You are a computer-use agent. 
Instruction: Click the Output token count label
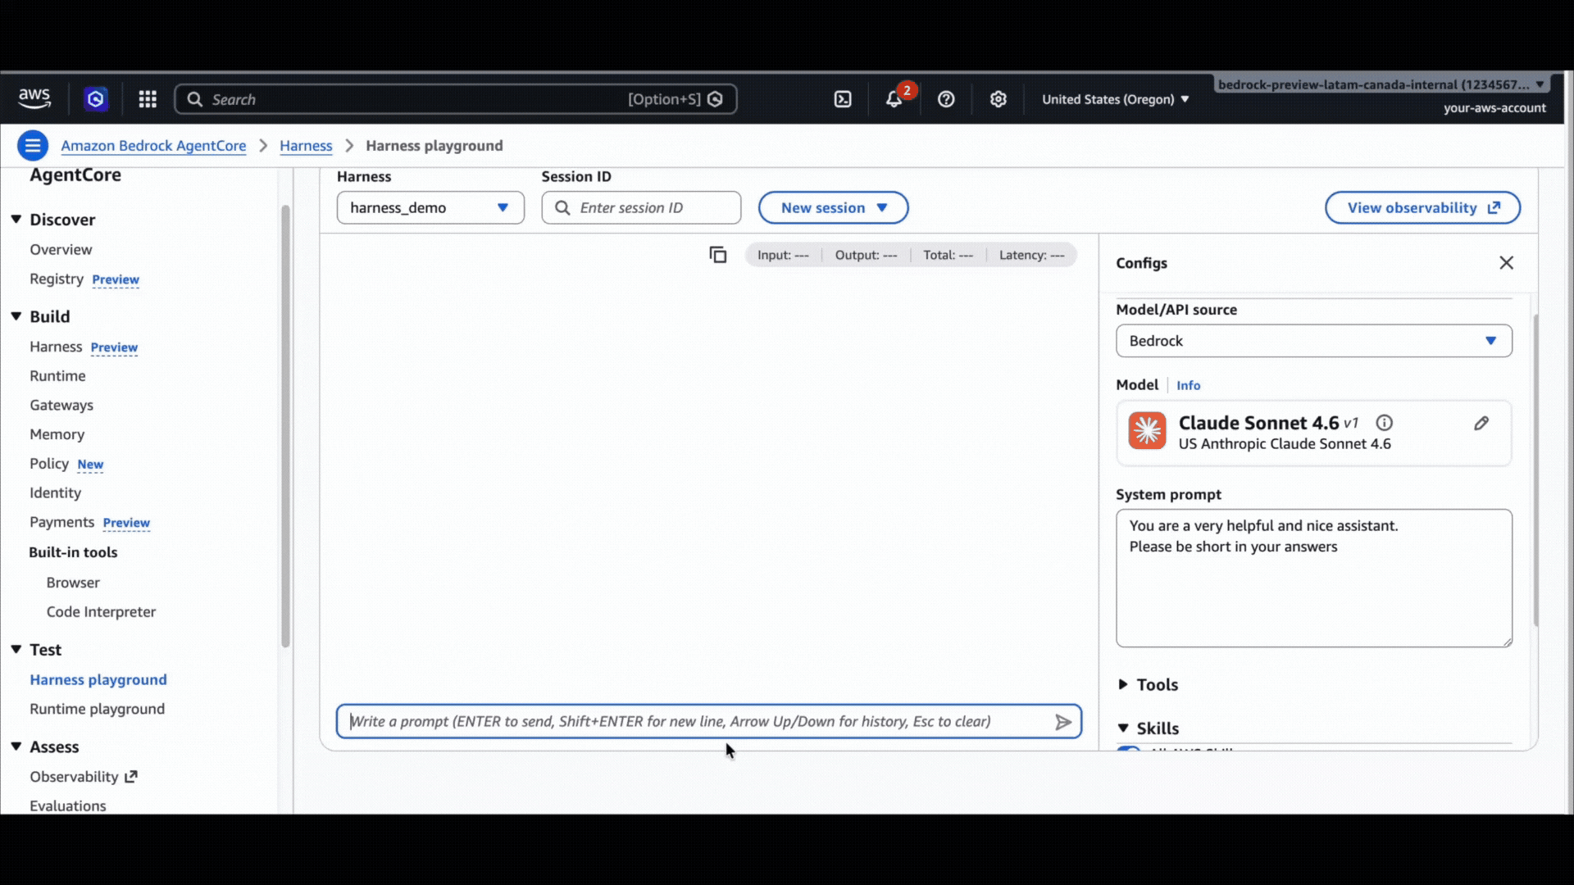pyautogui.click(x=866, y=256)
